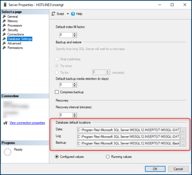
Task: Click wrench icon next to Permissions
Action: tap(4, 47)
